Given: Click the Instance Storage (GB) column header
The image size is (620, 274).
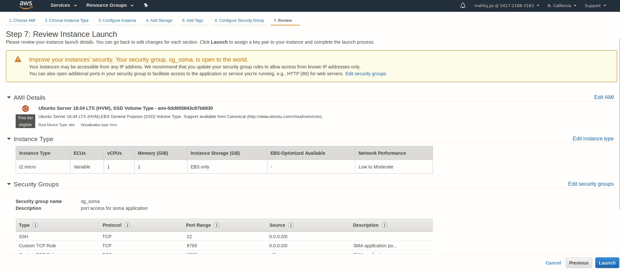Looking at the screenshot, I should pos(227,153).
